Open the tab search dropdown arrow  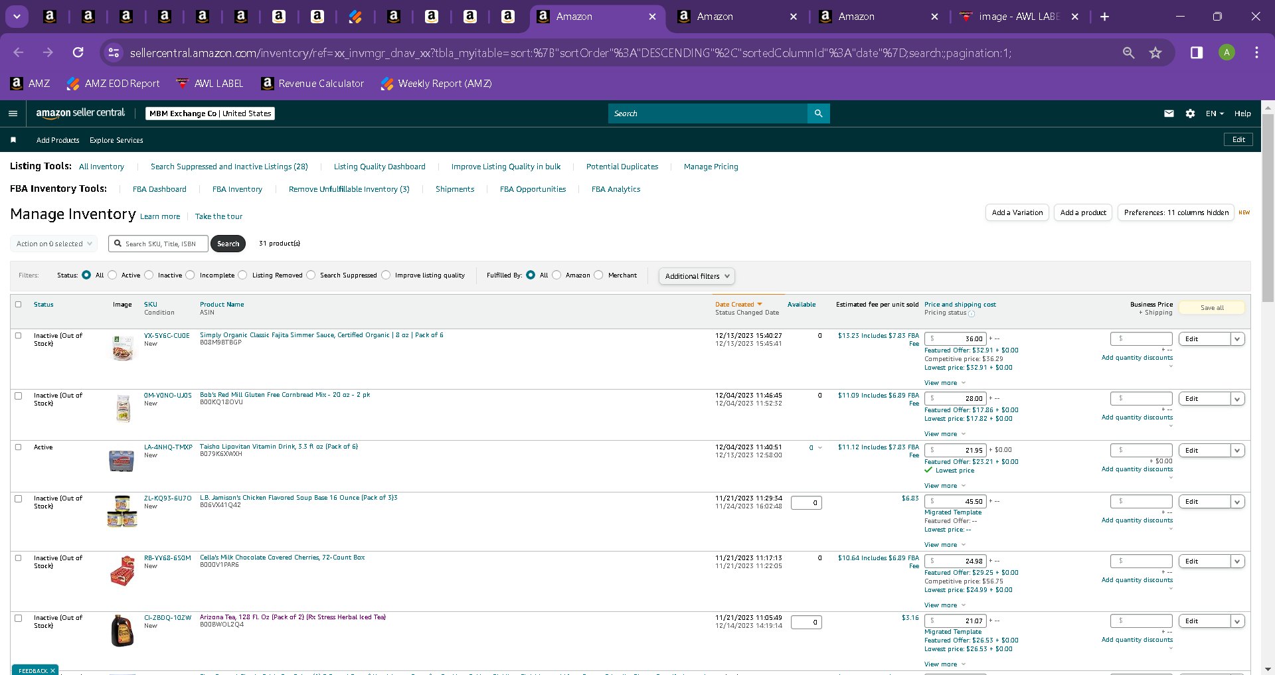pos(17,17)
